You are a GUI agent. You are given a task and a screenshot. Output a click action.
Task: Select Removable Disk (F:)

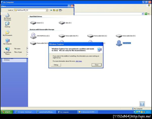(x=68, y=36)
